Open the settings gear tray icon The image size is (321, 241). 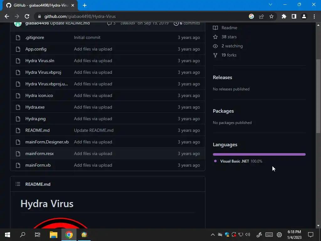279,235
